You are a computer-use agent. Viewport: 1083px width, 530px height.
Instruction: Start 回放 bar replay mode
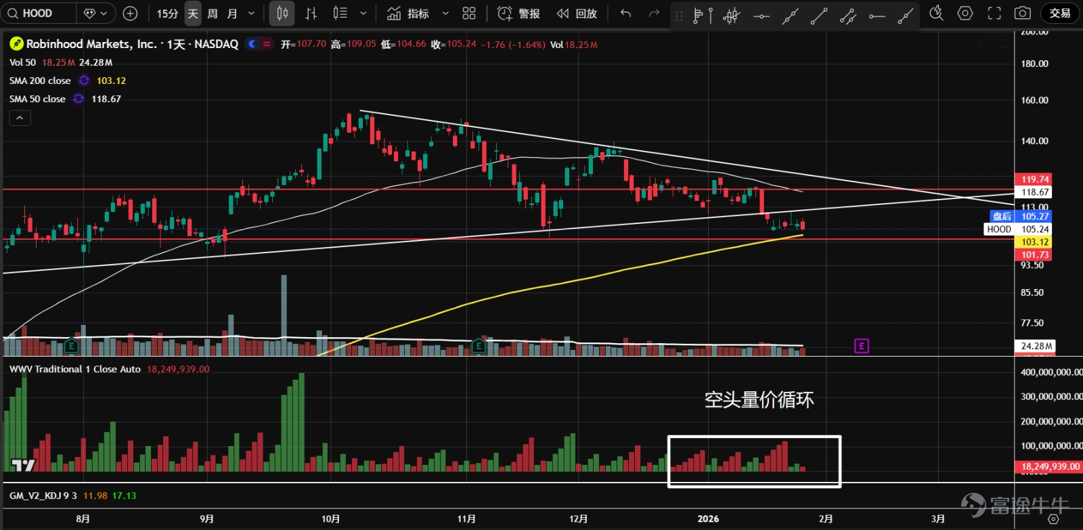577,13
